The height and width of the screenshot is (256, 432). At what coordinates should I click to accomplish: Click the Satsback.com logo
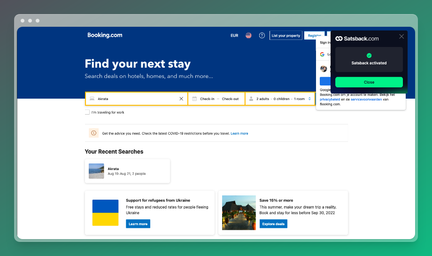(x=357, y=39)
